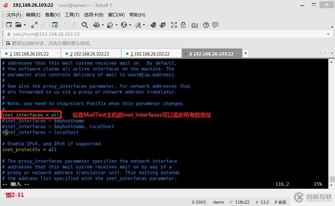This screenshot has height=206, width=335.
Task: Open the keyboard mapping icon
Action: [195, 25]
